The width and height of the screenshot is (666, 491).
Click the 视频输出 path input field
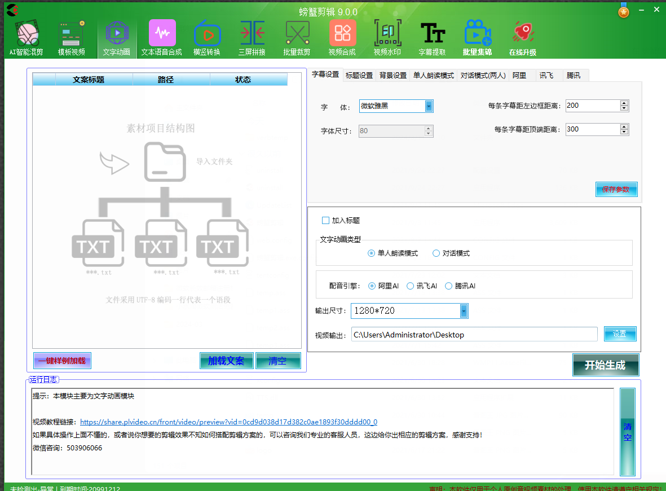tap(474, 335)
